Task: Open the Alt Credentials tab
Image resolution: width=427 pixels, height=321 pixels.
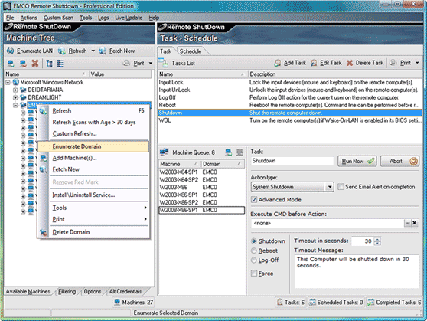Action: tap(125, 292)
